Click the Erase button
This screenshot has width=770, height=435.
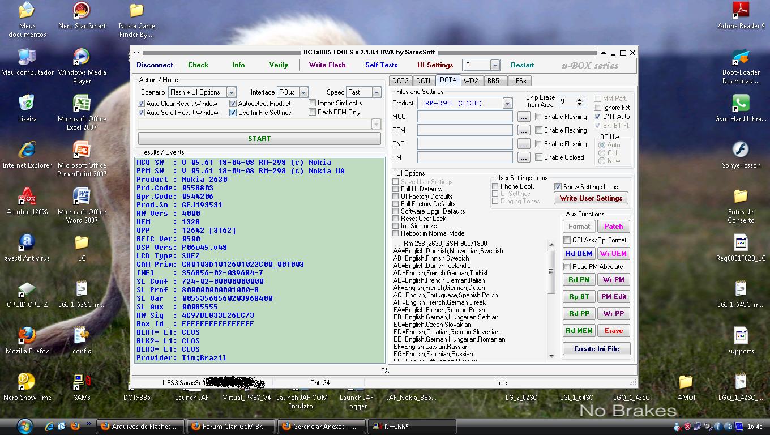(614, 331)
